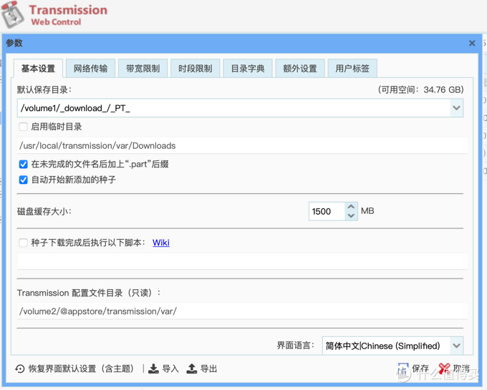Expand the default save directory dropdown arrow

coord(457,108)
